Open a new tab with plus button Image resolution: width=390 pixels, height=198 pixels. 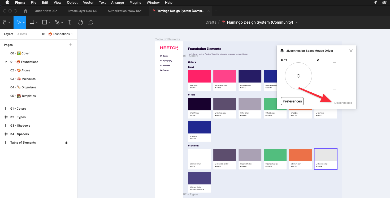216,11
